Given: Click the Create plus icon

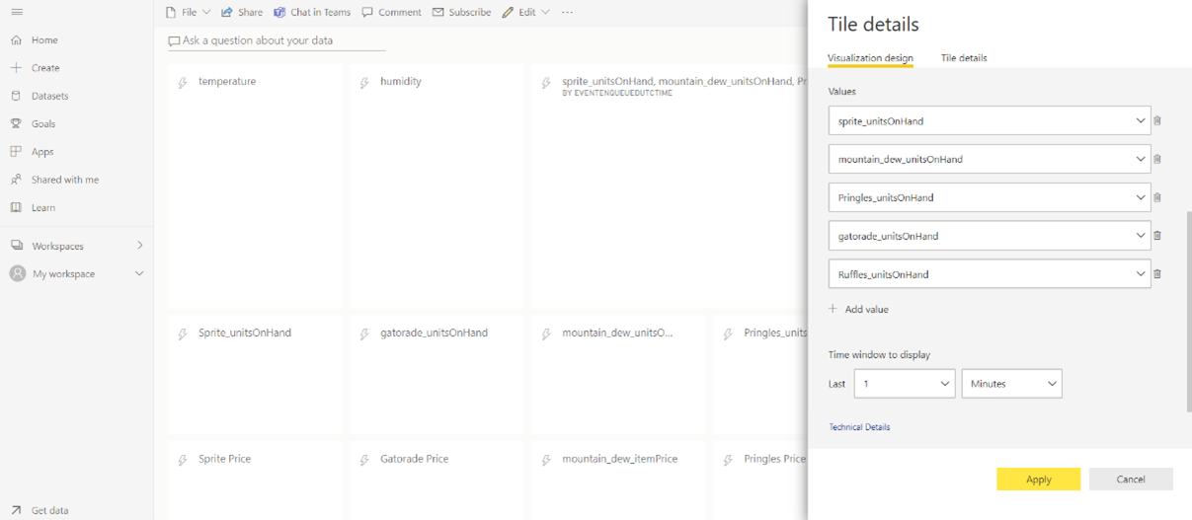Looking at the screenshot, I should (16, 68).
